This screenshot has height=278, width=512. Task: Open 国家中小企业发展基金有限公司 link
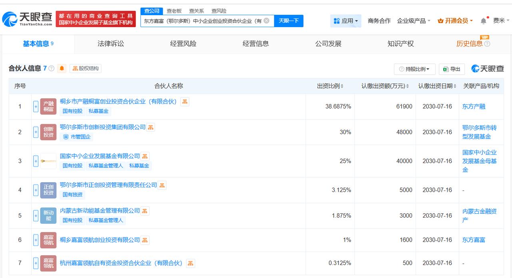(x=100, y=156)
